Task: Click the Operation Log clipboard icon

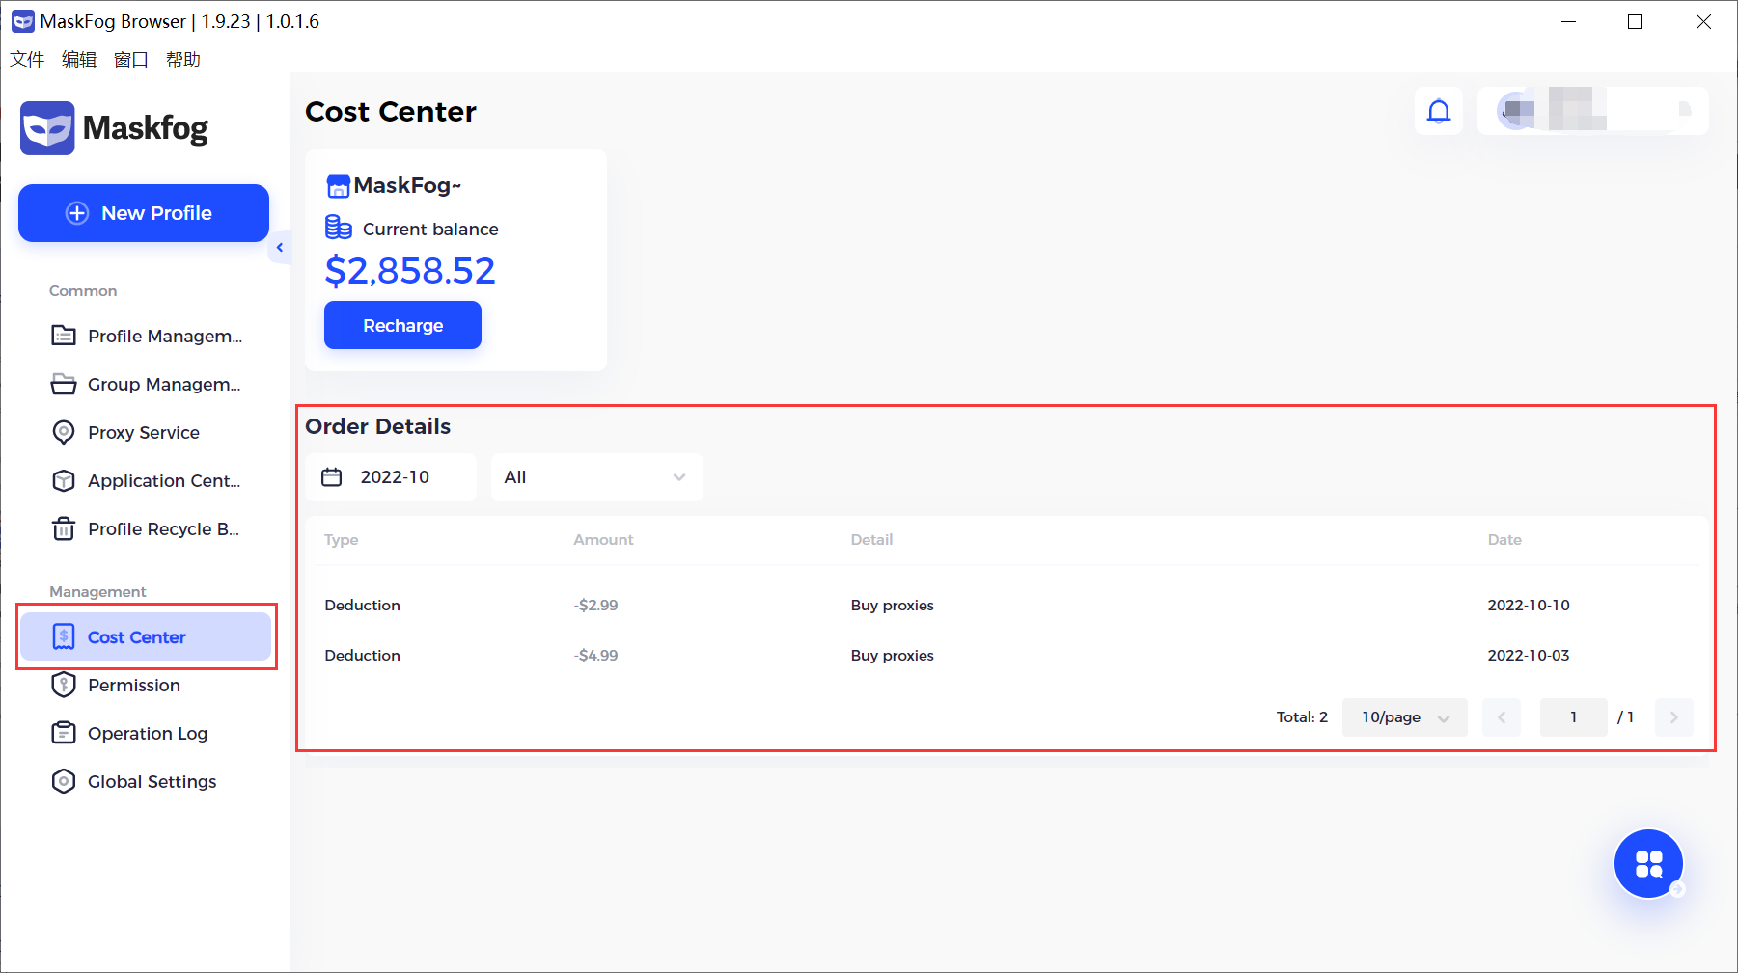Action: [x=64, y=733]
